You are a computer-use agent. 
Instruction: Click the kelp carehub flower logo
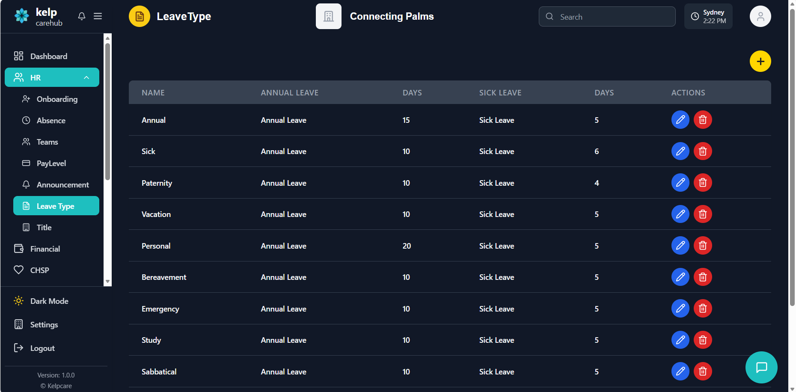coord(21,16)
